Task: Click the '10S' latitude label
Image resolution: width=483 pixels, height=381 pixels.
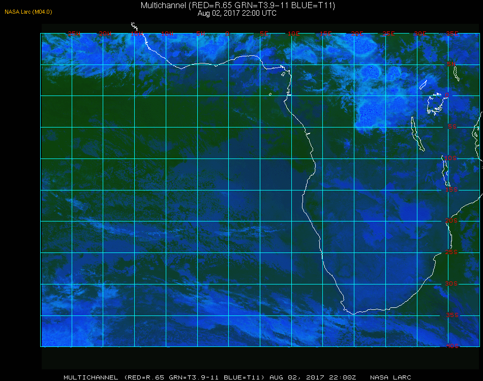Action: (450, 158)
